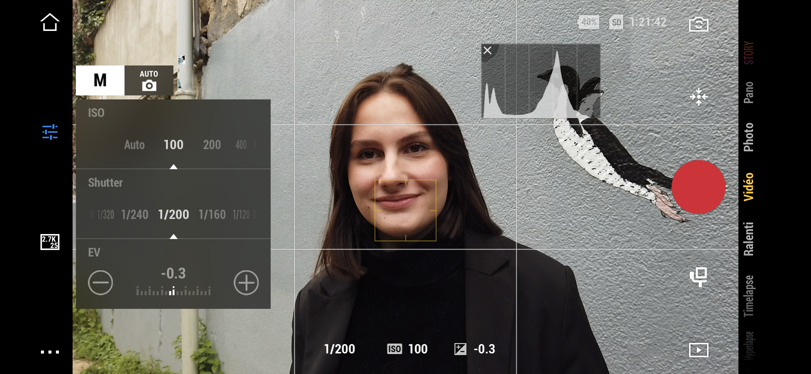811x374 pixels.
Task: Switch to AUTO exposure mode
Action: pyautogui.click(x=149, y=80)
